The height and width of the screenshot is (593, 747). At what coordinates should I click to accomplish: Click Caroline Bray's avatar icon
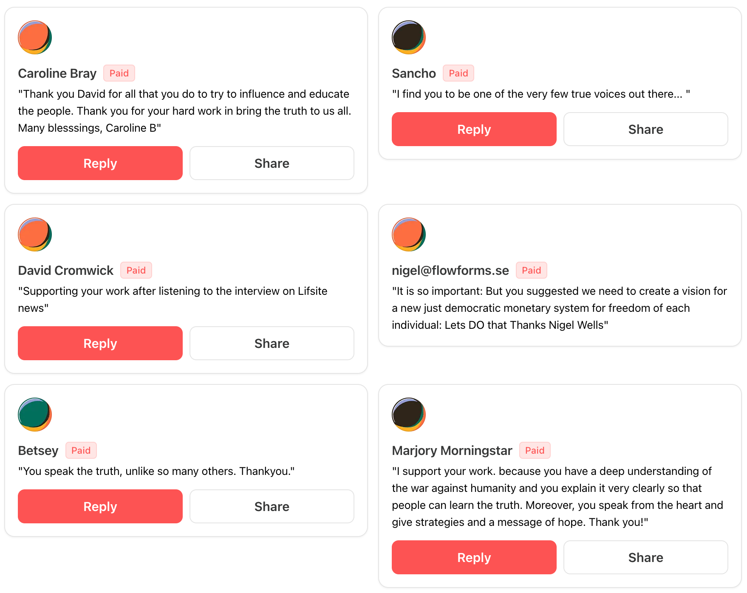coord(35,37)
